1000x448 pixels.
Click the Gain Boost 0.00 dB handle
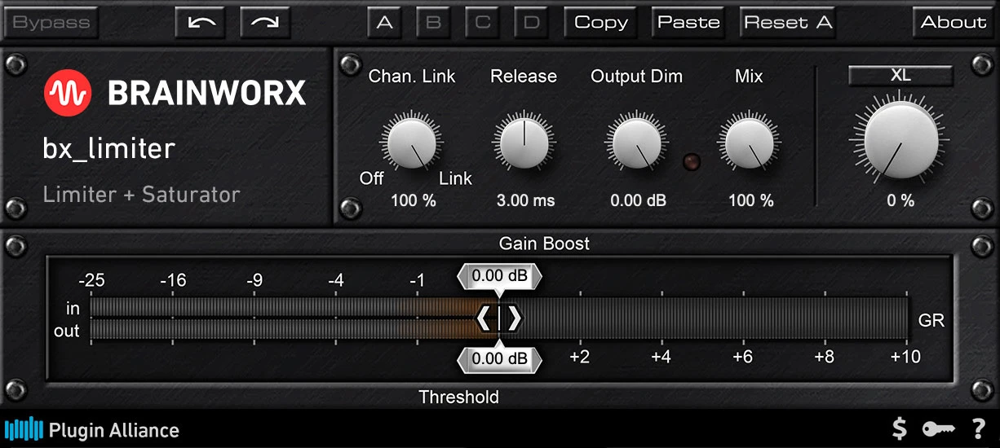coord(499,276)
